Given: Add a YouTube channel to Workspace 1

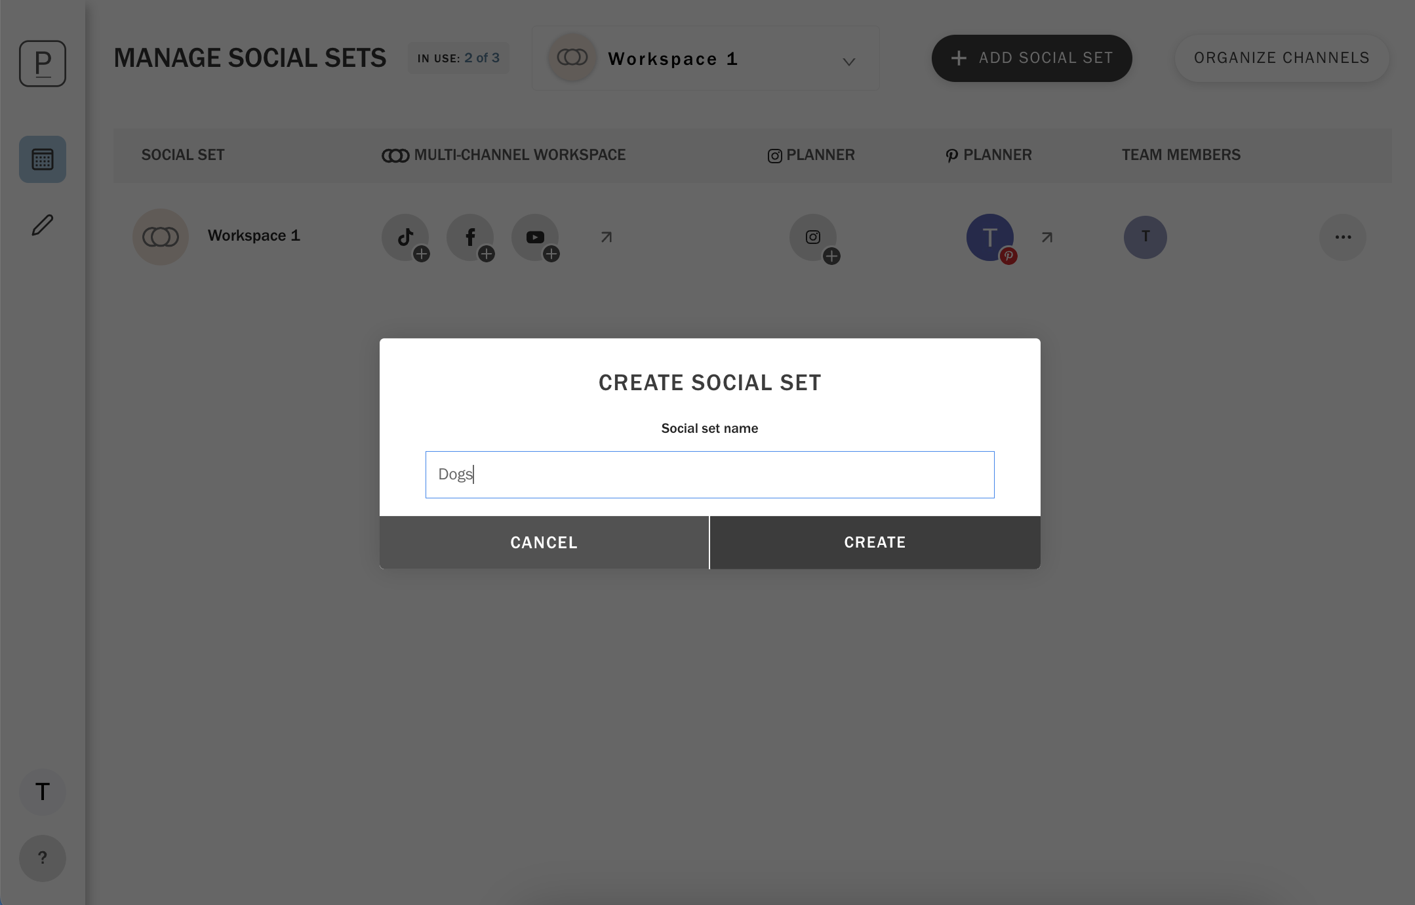Looking at the screenshot, I should pos(536,237).
